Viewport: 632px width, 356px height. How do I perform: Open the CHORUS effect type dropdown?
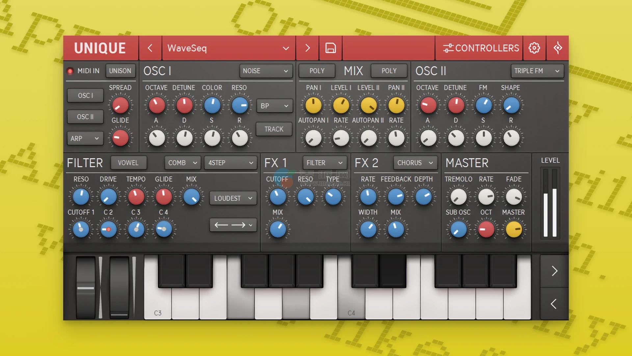pos(415,163)
